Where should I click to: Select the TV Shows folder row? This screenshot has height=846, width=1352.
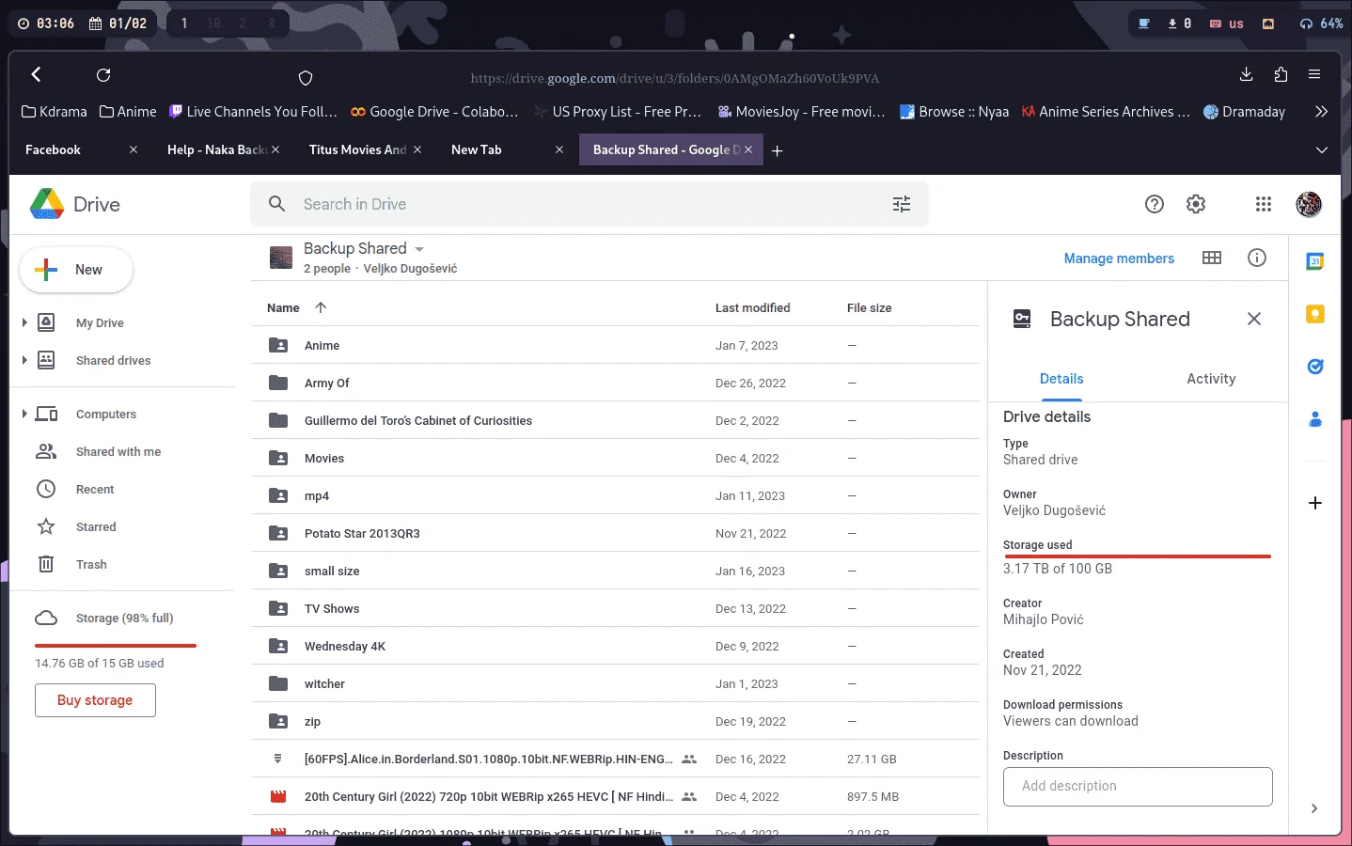point(615,608)
